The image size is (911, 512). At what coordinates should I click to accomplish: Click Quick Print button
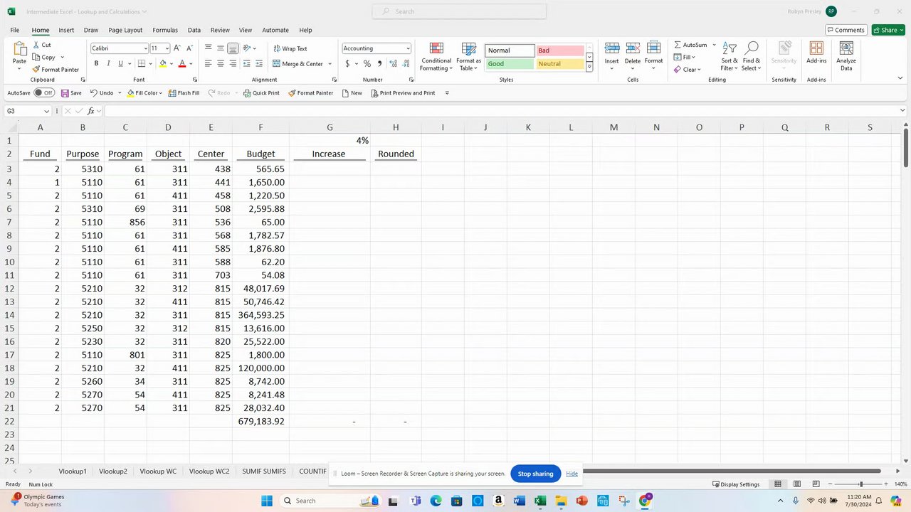pos(261,93)
